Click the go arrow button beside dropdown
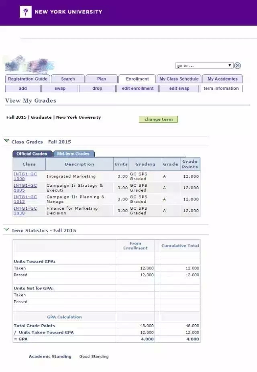This screenshot has height=372, width=257. pos(237,65)
